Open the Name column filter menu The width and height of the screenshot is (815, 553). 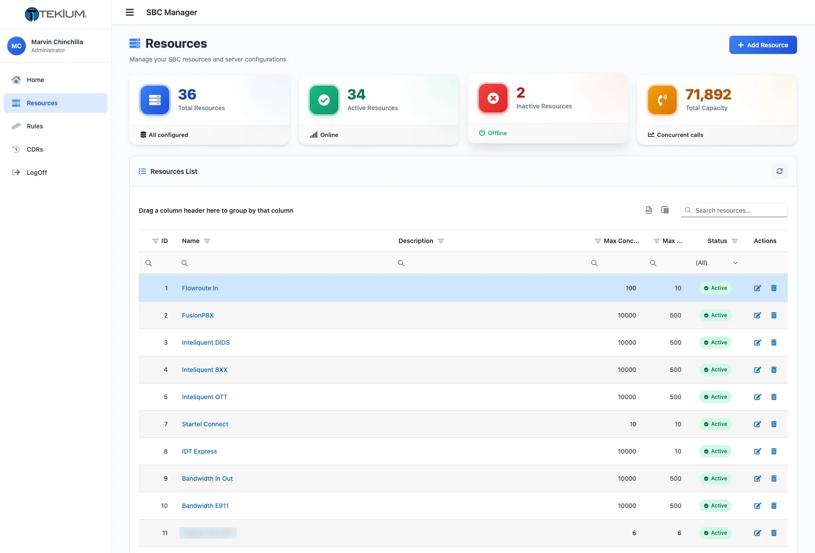pyautogui.click(x=207, y=241)
